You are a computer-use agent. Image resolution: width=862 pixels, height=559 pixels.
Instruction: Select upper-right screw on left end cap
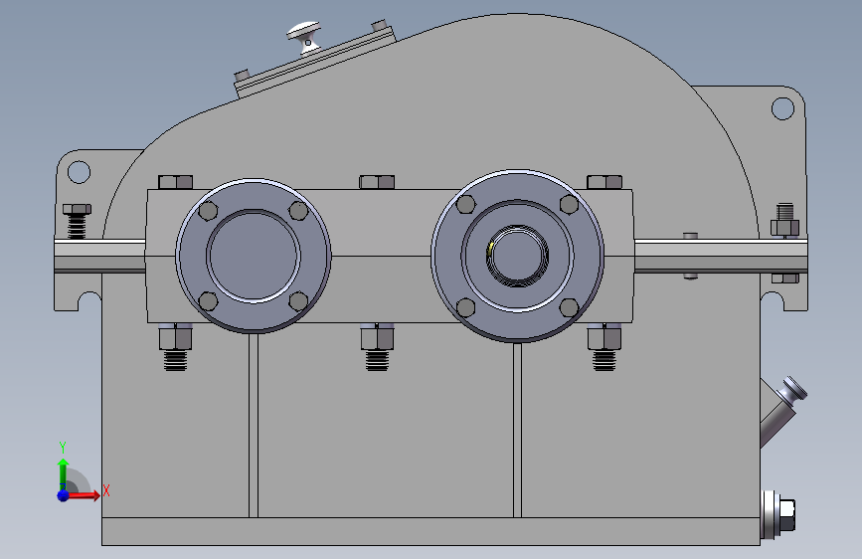click(x=298, y=210)
